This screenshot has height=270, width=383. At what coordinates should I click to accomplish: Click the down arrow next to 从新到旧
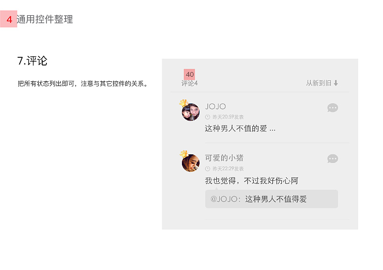[336, 83]
